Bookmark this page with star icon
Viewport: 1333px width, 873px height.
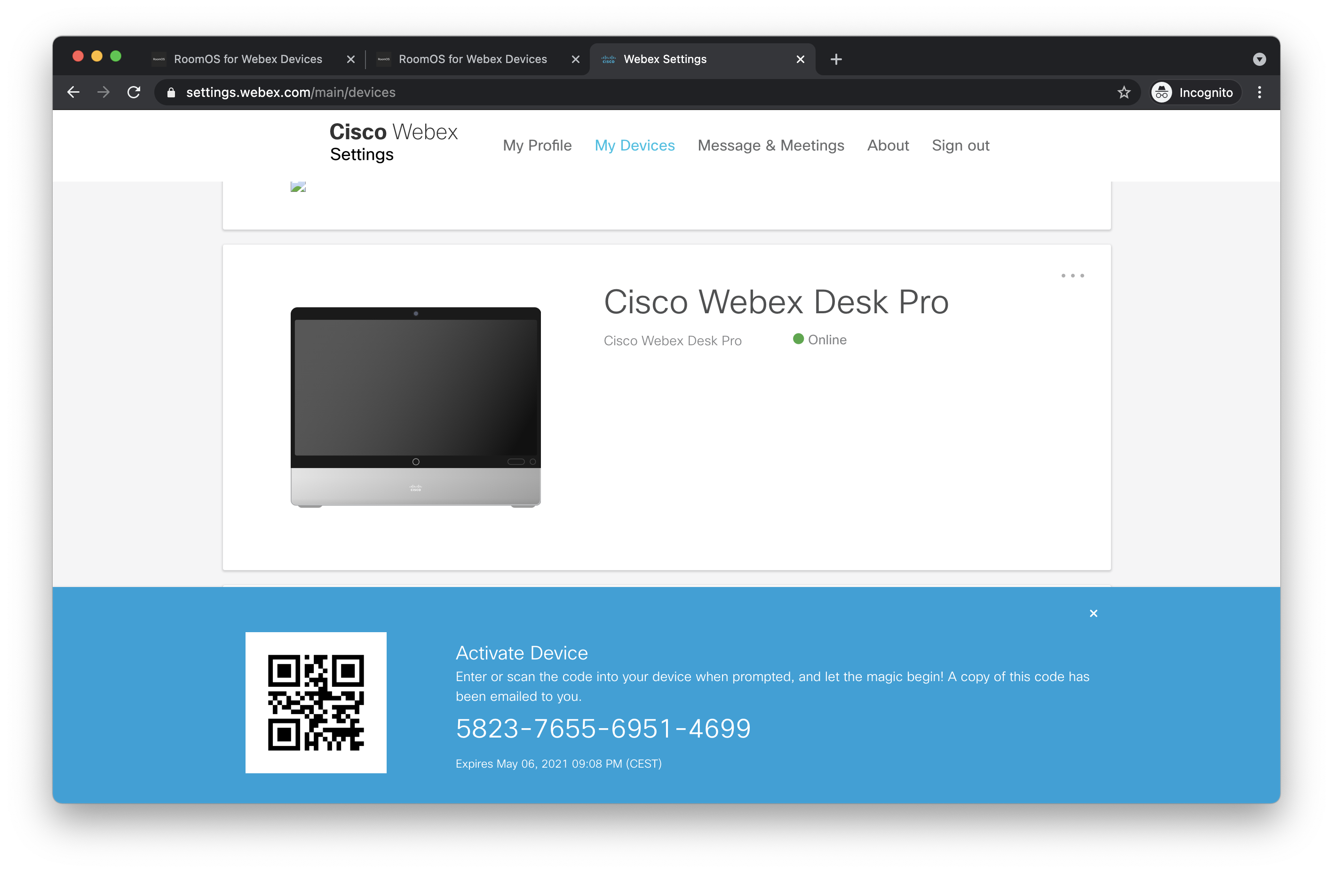pos(1124,92)
